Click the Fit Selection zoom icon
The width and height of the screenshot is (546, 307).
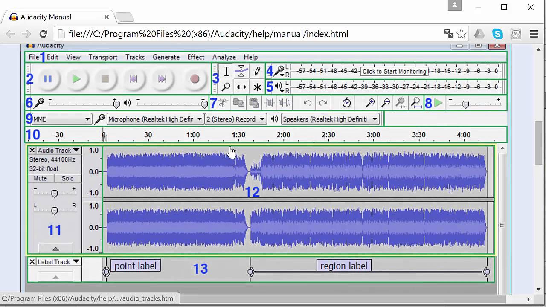[x=401, y=103]
